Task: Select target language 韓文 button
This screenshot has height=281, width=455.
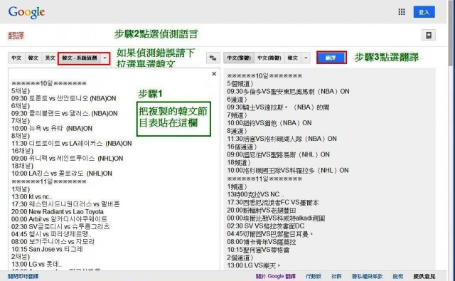Action: click(x=292, y=58)
